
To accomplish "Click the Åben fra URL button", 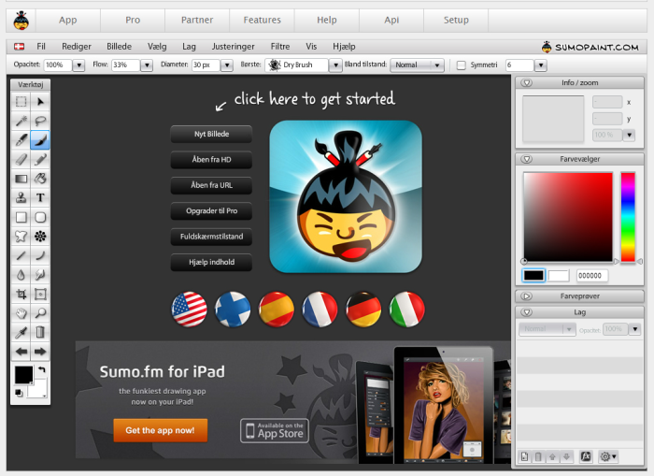I will coord(211,185).
